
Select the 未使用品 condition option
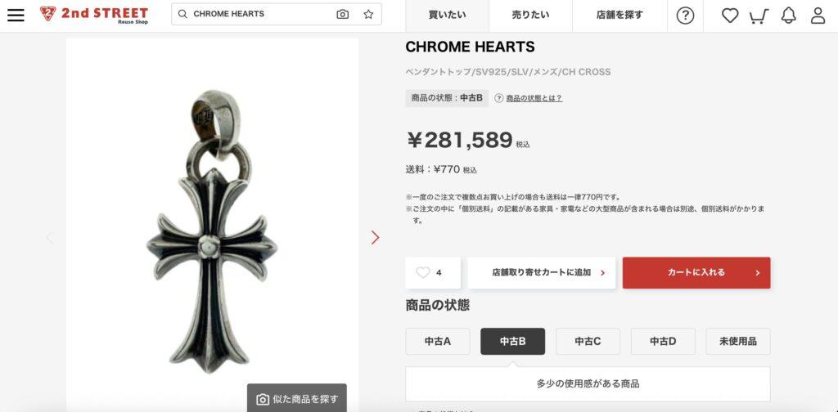click(738, 342)
